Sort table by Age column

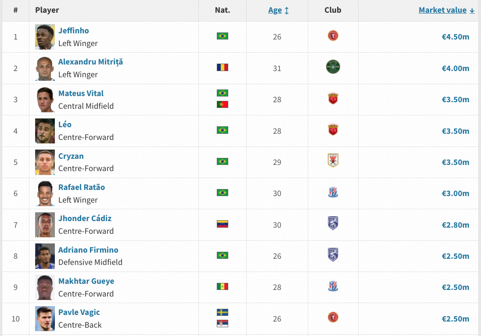(x=275, y=10)
